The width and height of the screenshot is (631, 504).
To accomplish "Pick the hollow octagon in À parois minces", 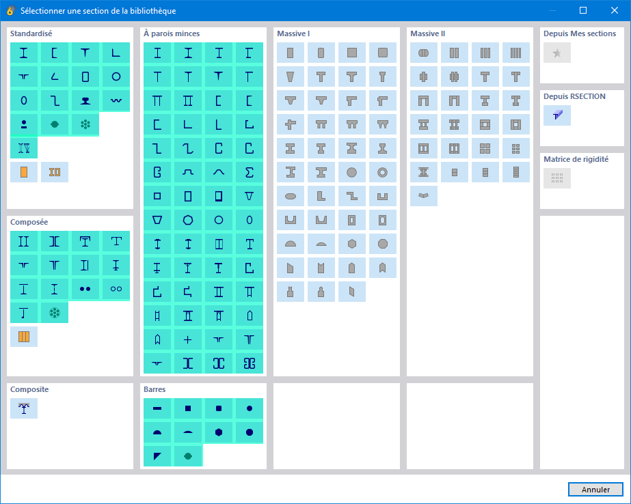I will [188, 220].
